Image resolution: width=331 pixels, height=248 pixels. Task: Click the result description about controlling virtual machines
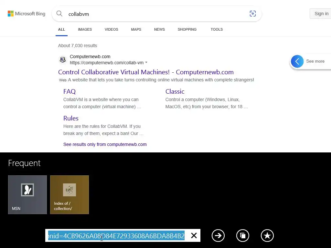[x=161, y=80]
